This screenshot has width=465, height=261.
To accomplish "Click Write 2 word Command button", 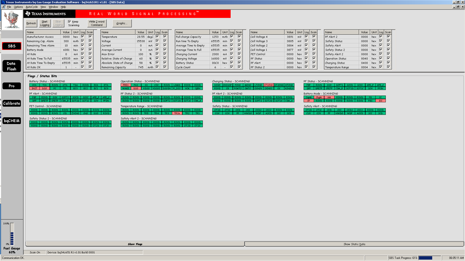I will [97, 23].
